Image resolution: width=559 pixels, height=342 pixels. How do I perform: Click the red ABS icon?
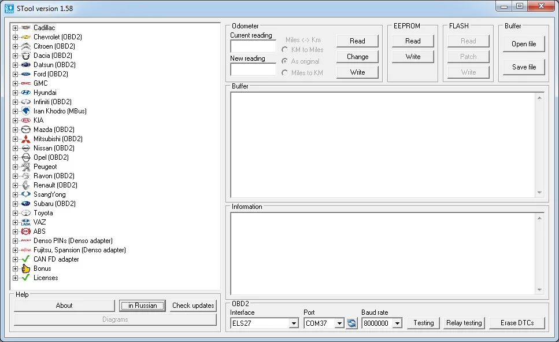tap(25, 231)
